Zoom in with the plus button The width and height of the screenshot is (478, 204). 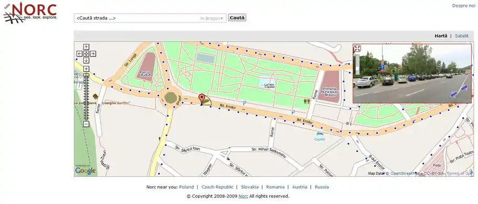pyautogui.click(x=86, y=69)
